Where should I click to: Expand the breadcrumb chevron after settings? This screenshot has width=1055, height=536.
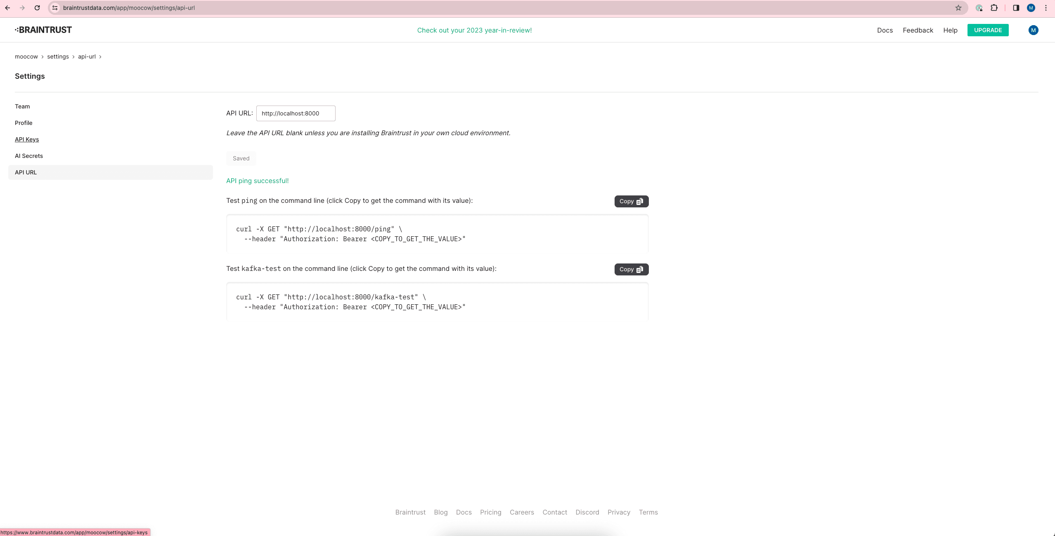click(x=73, y=56)
